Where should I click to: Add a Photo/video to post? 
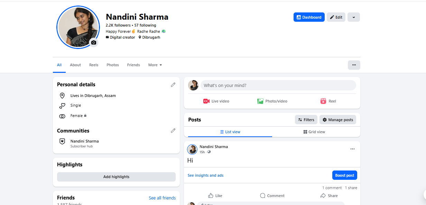click(x=272, y=101)
